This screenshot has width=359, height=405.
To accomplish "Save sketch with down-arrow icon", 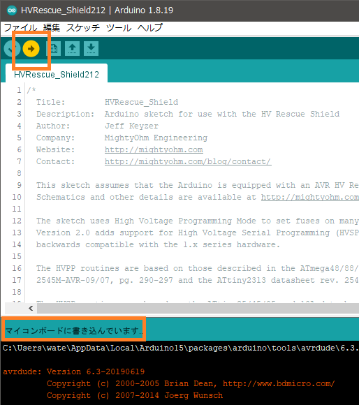I will (x=91, y=49).
